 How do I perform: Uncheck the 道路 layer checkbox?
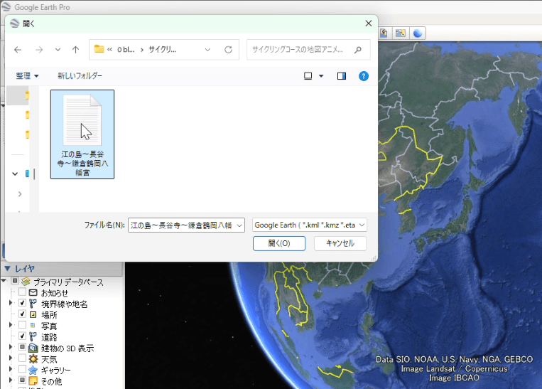22,336
